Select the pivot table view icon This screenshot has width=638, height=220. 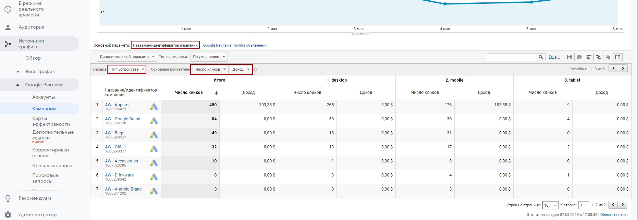617,57
